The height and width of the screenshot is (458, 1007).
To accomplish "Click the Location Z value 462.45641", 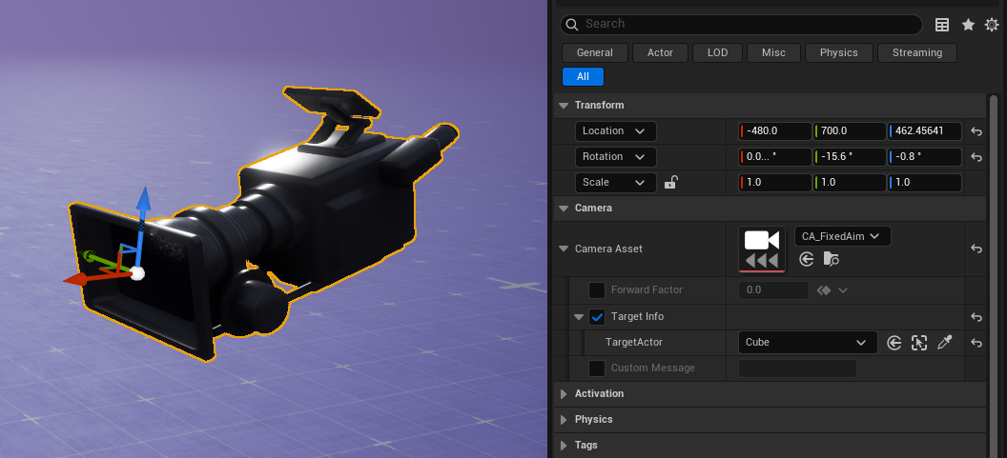I will click(x=925, y=131).
